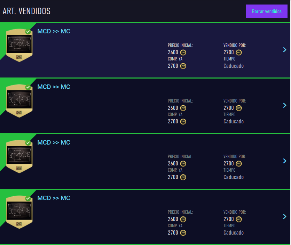Click green sold checkmark on first card
Image resolution: width=291 pixels, height=245 pixels.
coord(28,32)
